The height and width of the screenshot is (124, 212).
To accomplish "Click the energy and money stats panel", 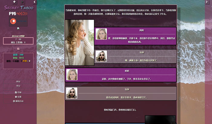I will tap(18, 58).
